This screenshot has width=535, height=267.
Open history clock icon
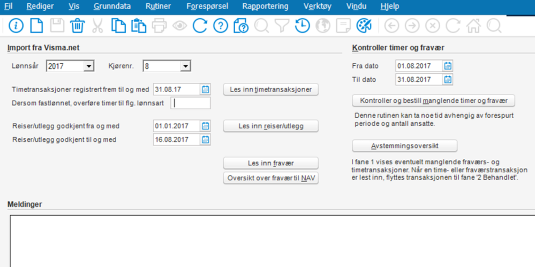coord(302,26)
